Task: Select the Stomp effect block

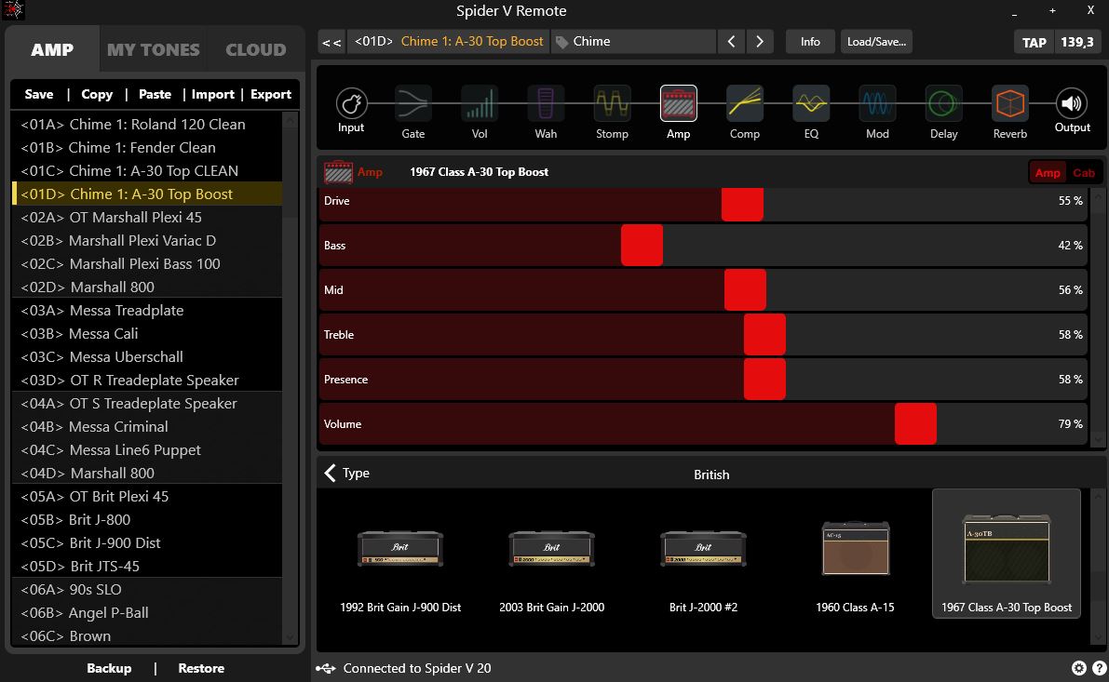Action: click(612, 104)
